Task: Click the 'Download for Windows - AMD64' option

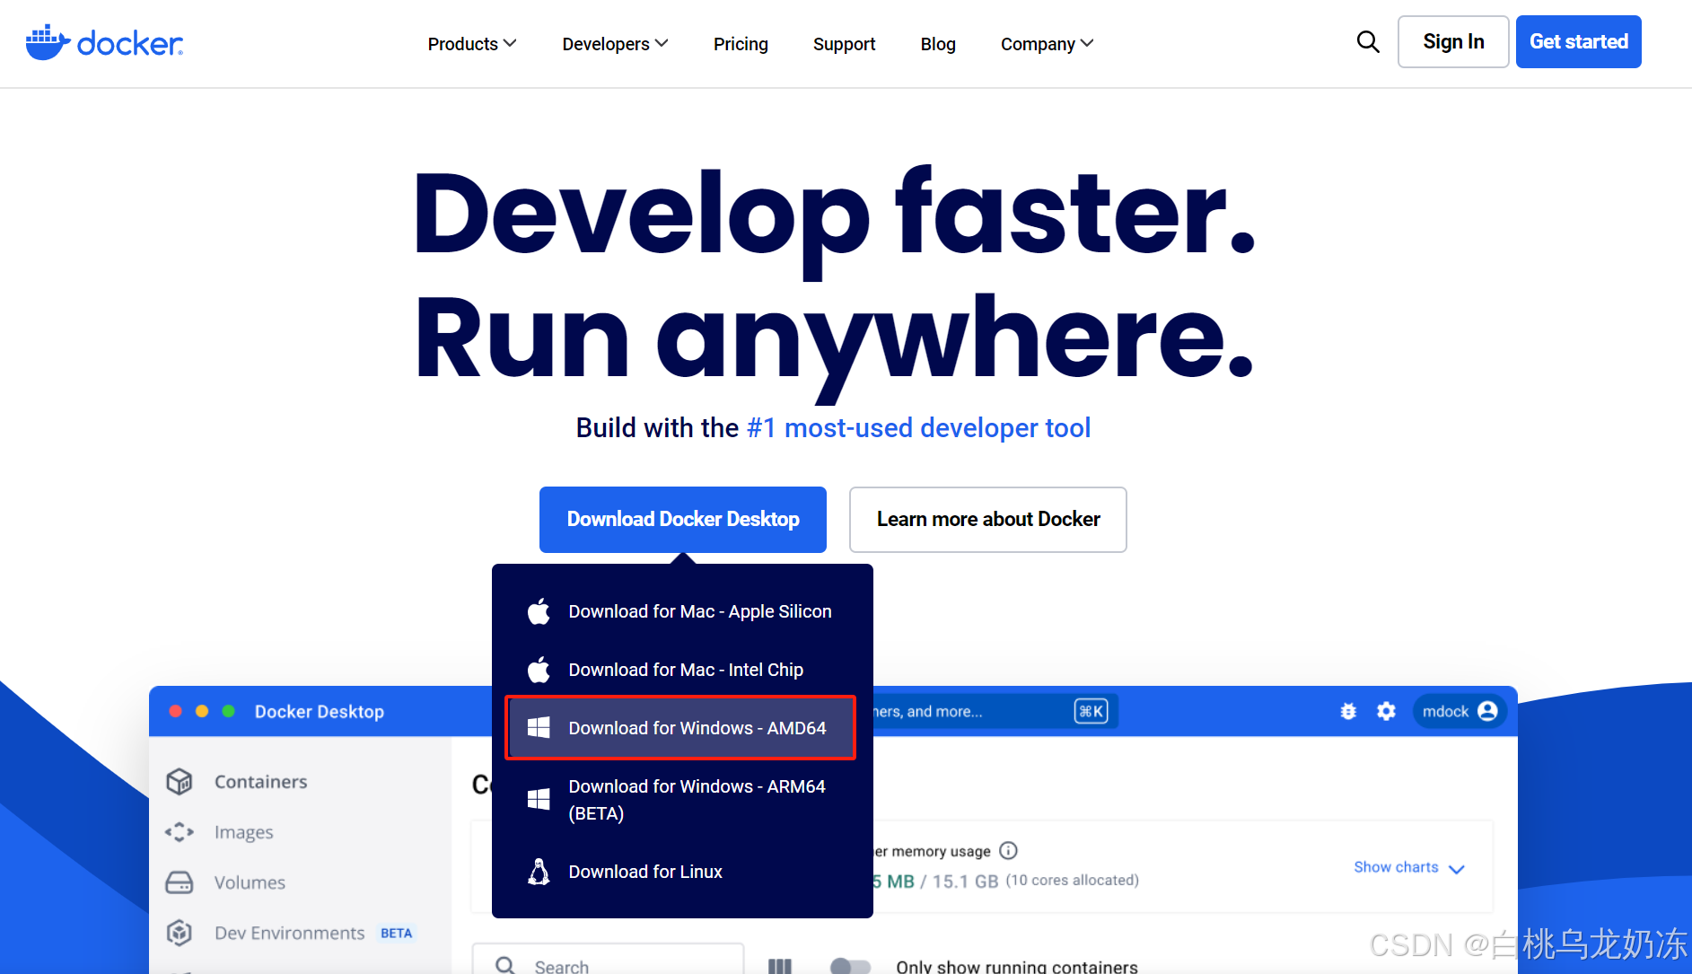Action: [698, 728]
